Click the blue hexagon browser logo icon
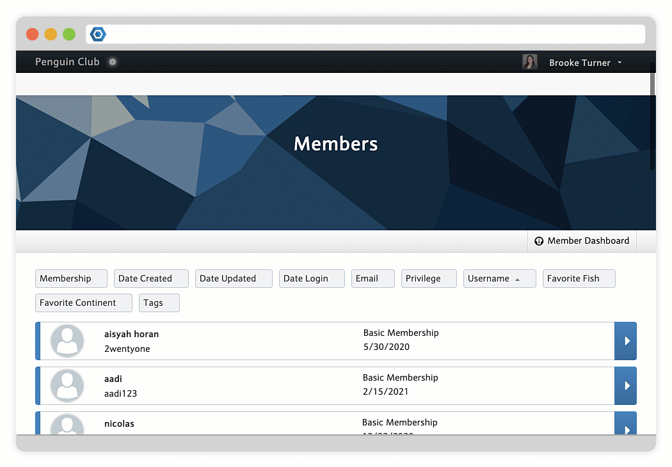Screen dimensions: 672x467 pos(98,35)
